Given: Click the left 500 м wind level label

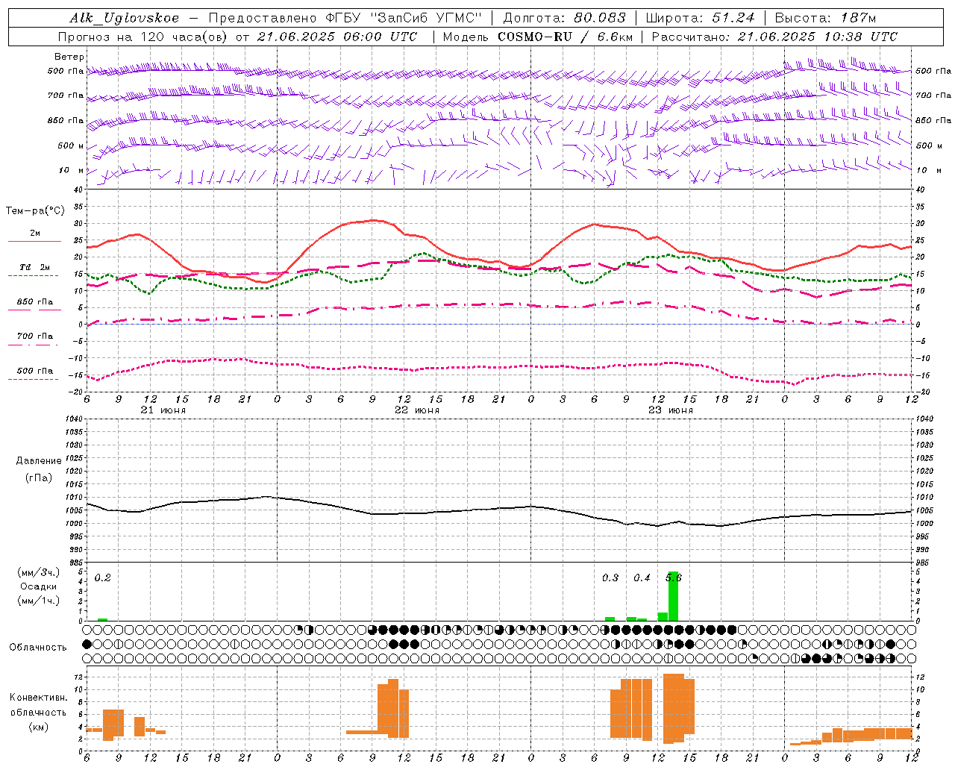Looking at the screenshot, I should tap(71, 145).
